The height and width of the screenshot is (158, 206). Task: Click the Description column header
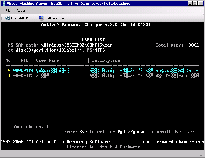106,60
